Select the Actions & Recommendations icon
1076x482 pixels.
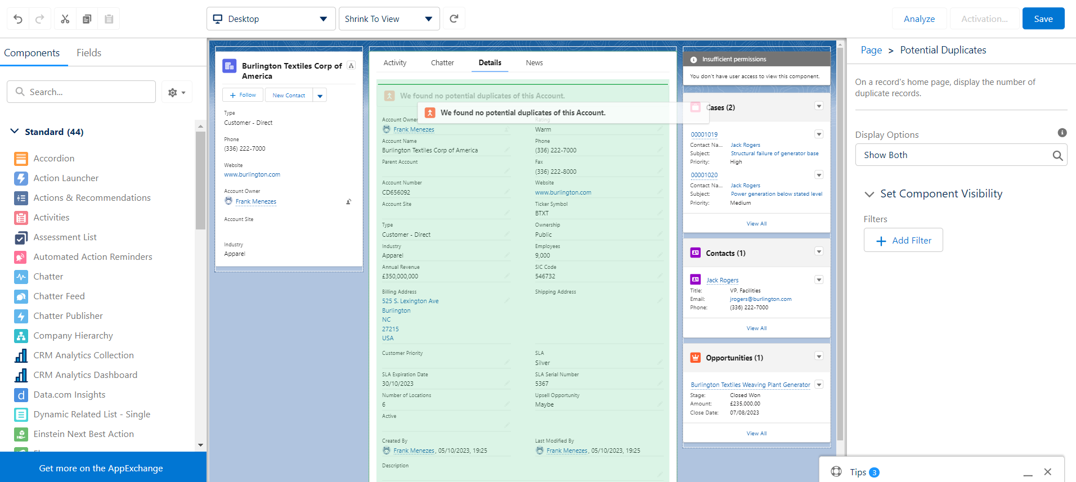pos(21,198)
